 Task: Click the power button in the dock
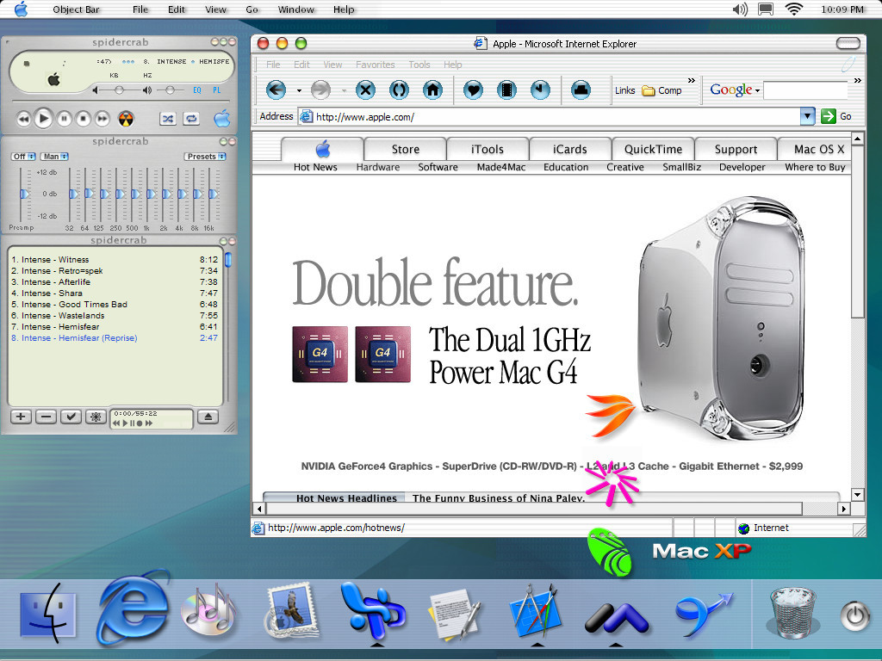(855, 616)
